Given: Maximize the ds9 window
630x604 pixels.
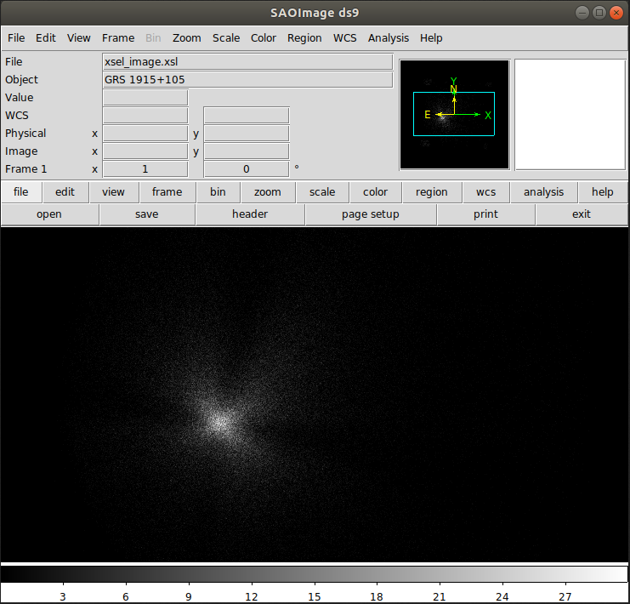Looking at the screenshot, I should coord(599,13).
